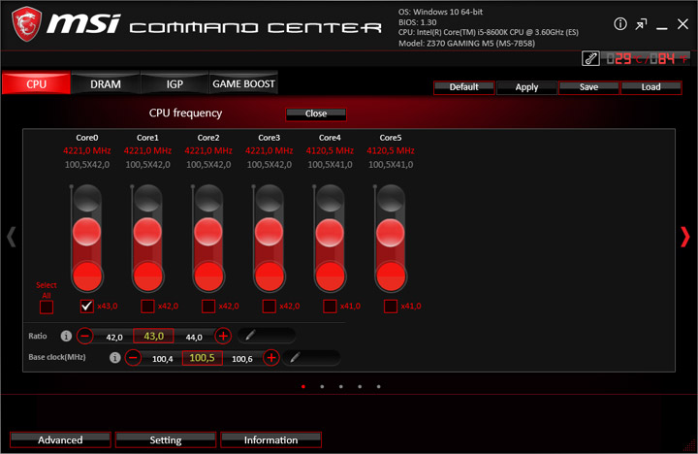Select the highlighted 43,0 ratio value

pos(153,336)
